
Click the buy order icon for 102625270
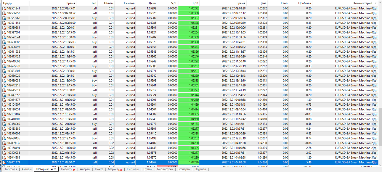(4, 66)
